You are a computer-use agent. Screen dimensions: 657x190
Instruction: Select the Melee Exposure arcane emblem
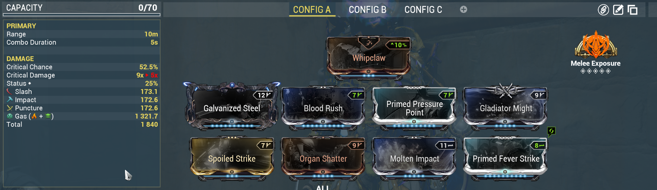596,45
